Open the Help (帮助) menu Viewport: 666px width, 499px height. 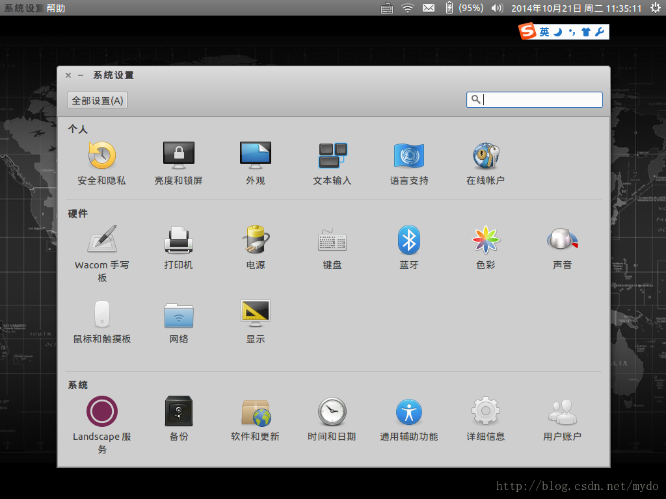tap(56, 8)
